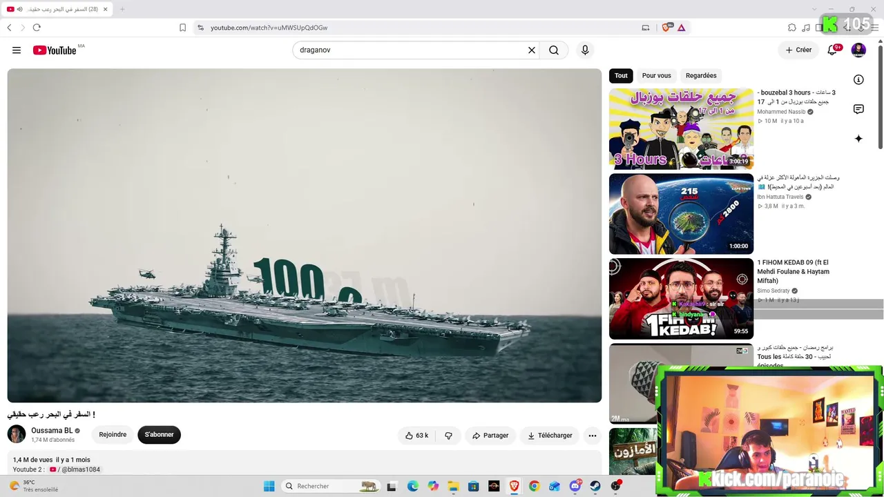Image resolution: width=884 pixels, height=497 pixels.
Task: Open Copilot from the taskbar
Action: pyautogui.click(x=433, y=486)
